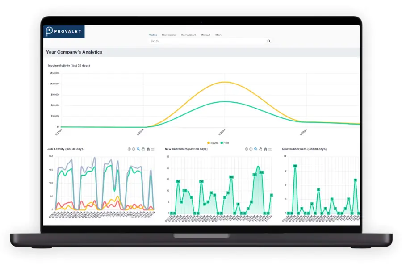Focus the Go to search field
402x268 pixels.
coord(210,41)
